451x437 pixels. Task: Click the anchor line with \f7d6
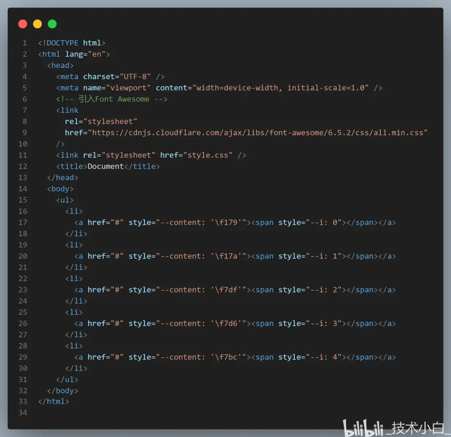(235, 324)
